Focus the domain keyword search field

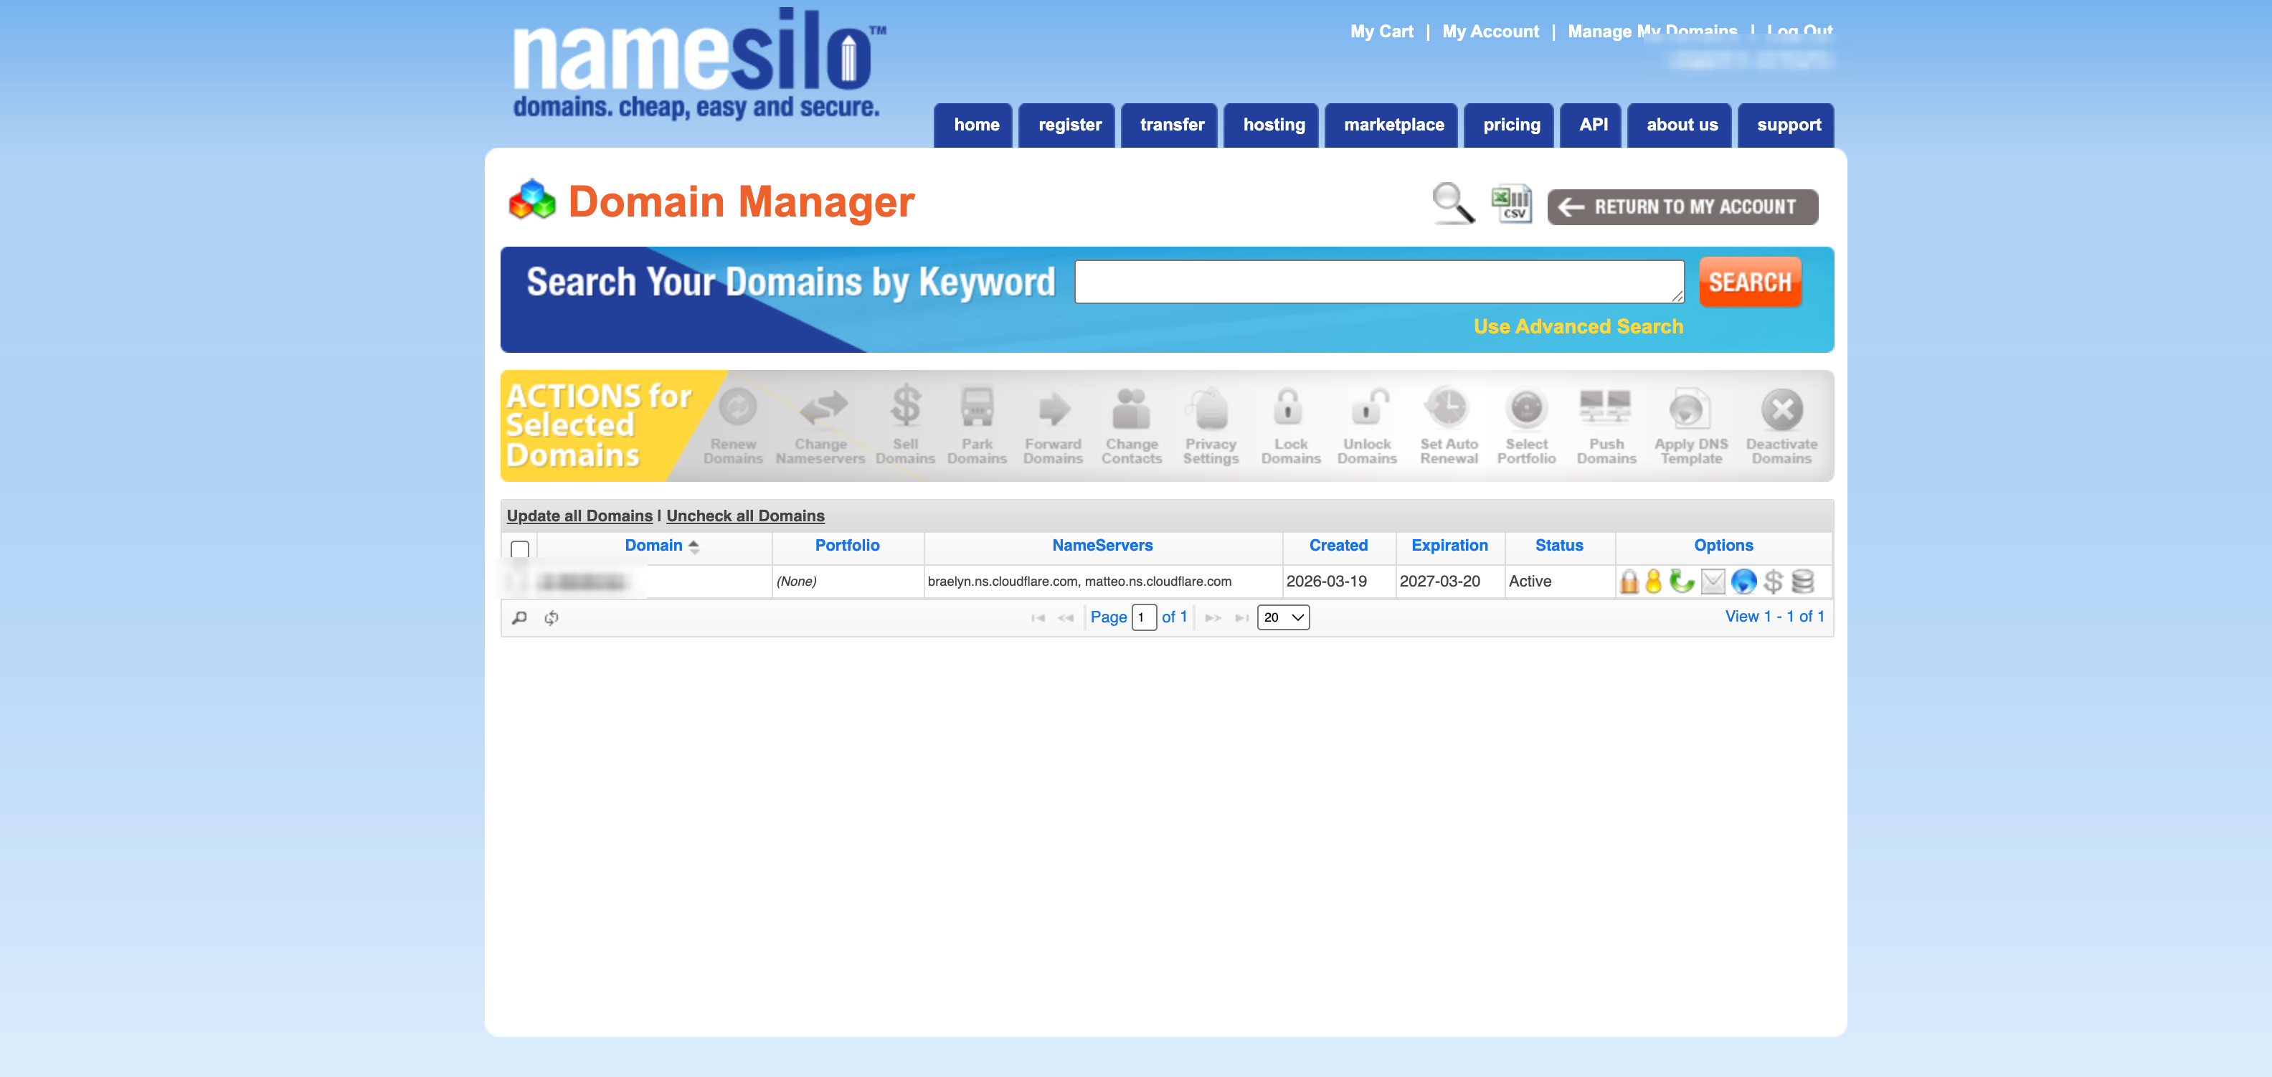click(1378, 283)
